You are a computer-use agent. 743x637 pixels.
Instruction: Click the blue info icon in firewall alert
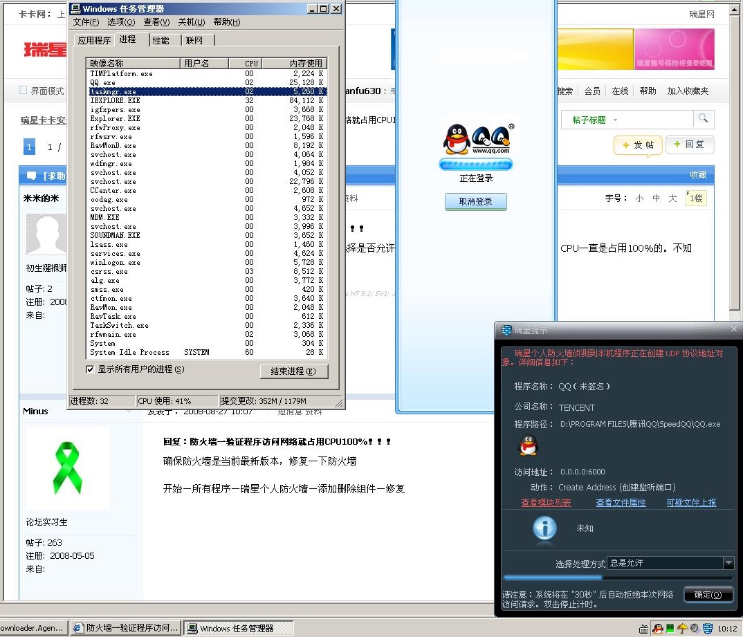544,528
